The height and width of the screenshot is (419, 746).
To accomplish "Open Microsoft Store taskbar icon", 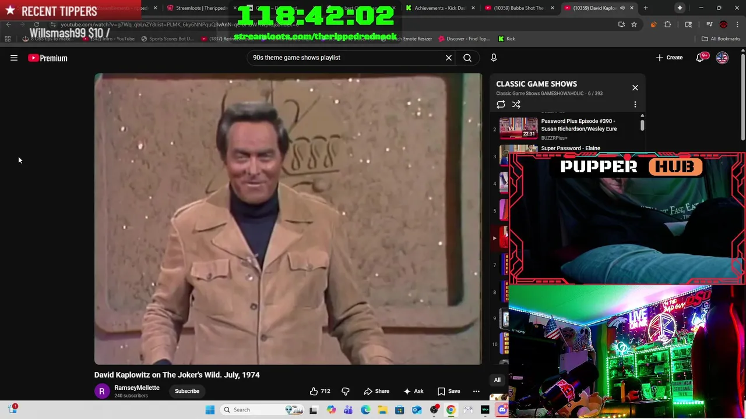I will (399, 410).
